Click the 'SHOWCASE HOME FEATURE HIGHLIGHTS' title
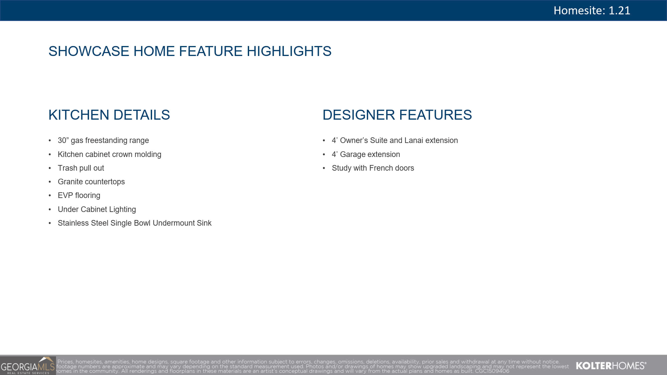This screenshot has height=375, width=667. (x=190, y=51)
